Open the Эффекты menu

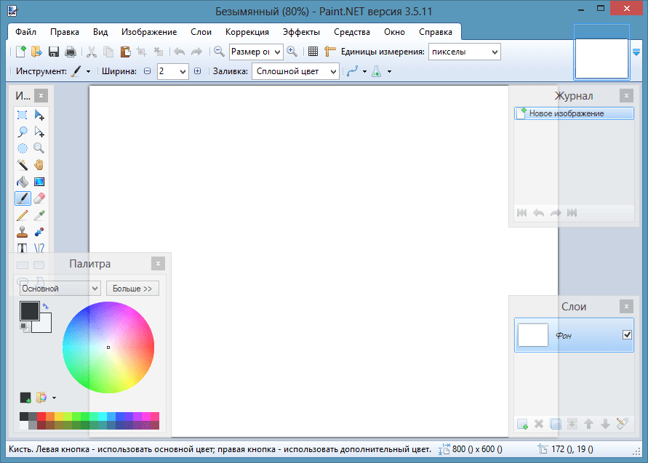(301, 32)
